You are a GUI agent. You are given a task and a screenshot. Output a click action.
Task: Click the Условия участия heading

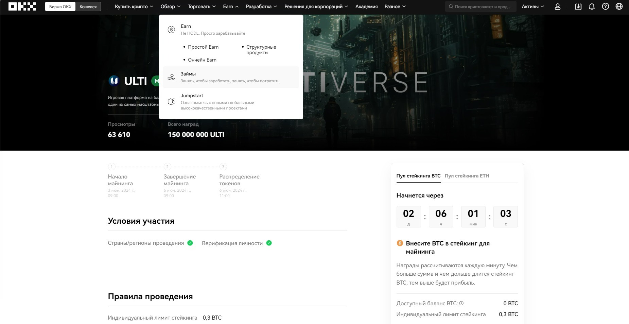tap(141, 221)
